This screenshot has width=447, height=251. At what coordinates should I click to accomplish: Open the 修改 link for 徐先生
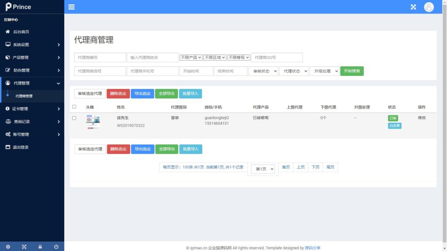point(422,118)
